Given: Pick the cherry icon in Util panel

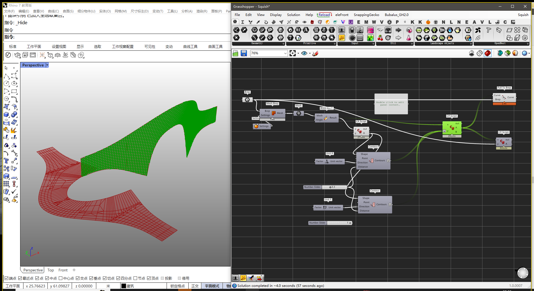Looking at the screenshot, I should 380,38.
